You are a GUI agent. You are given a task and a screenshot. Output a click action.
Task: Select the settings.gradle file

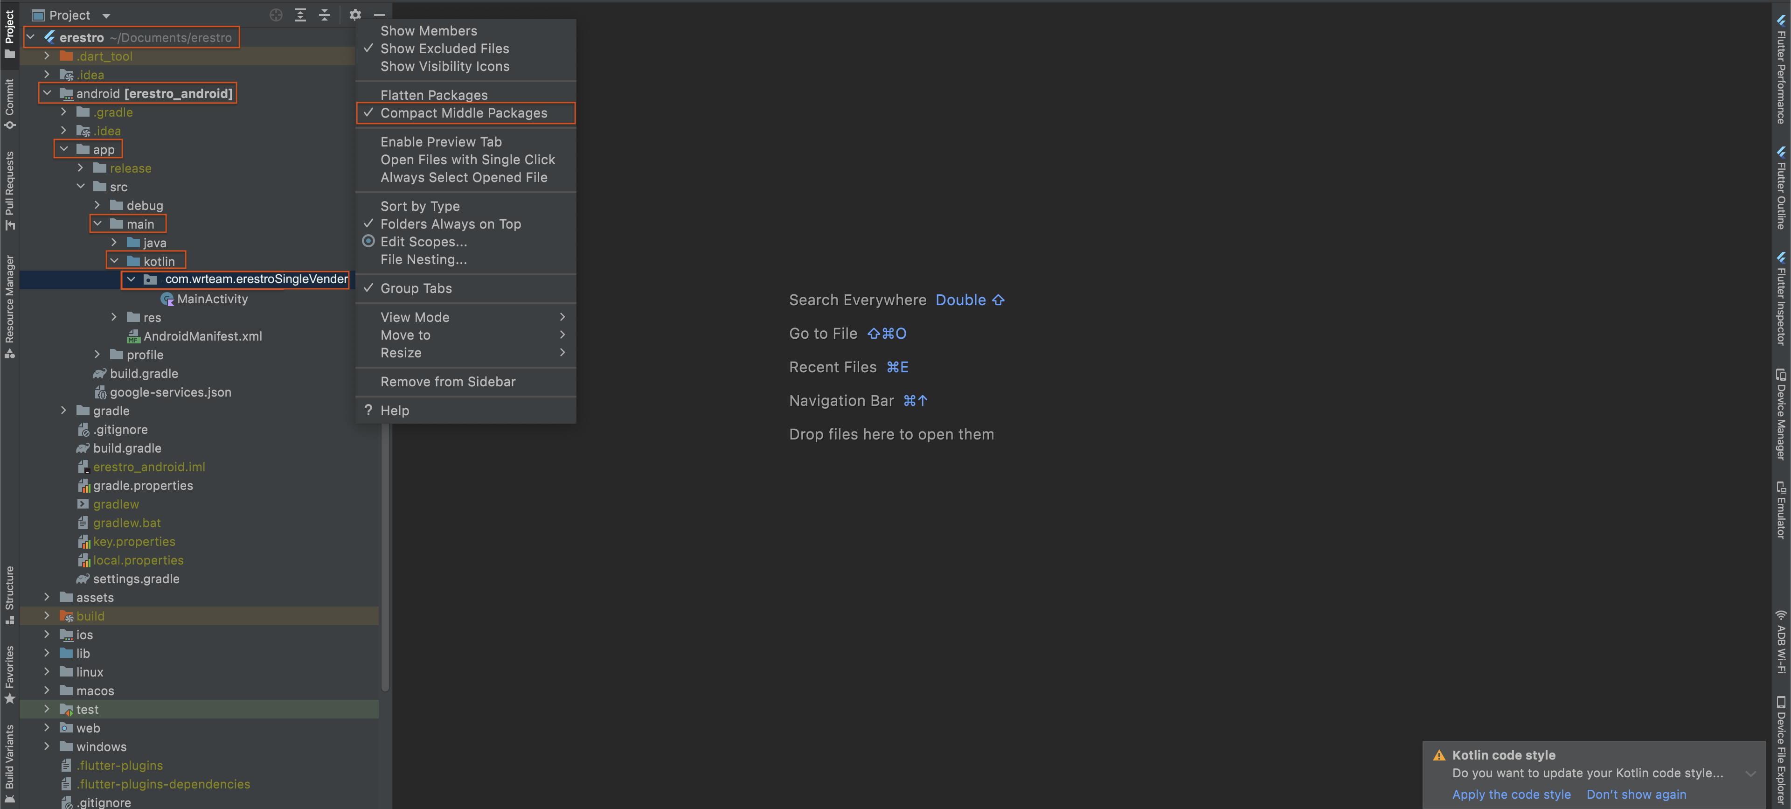[x=128, y=579]
